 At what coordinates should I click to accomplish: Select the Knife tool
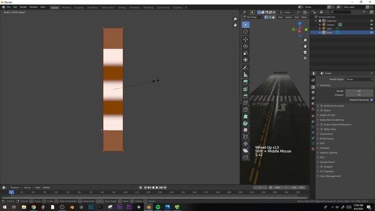pyautogui.click(x=246, y=110)
